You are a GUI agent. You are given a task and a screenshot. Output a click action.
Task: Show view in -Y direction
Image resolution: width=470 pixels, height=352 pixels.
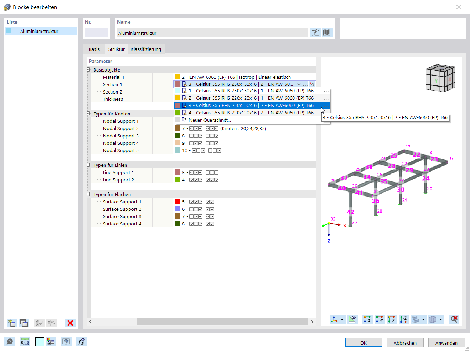point(380,319)
